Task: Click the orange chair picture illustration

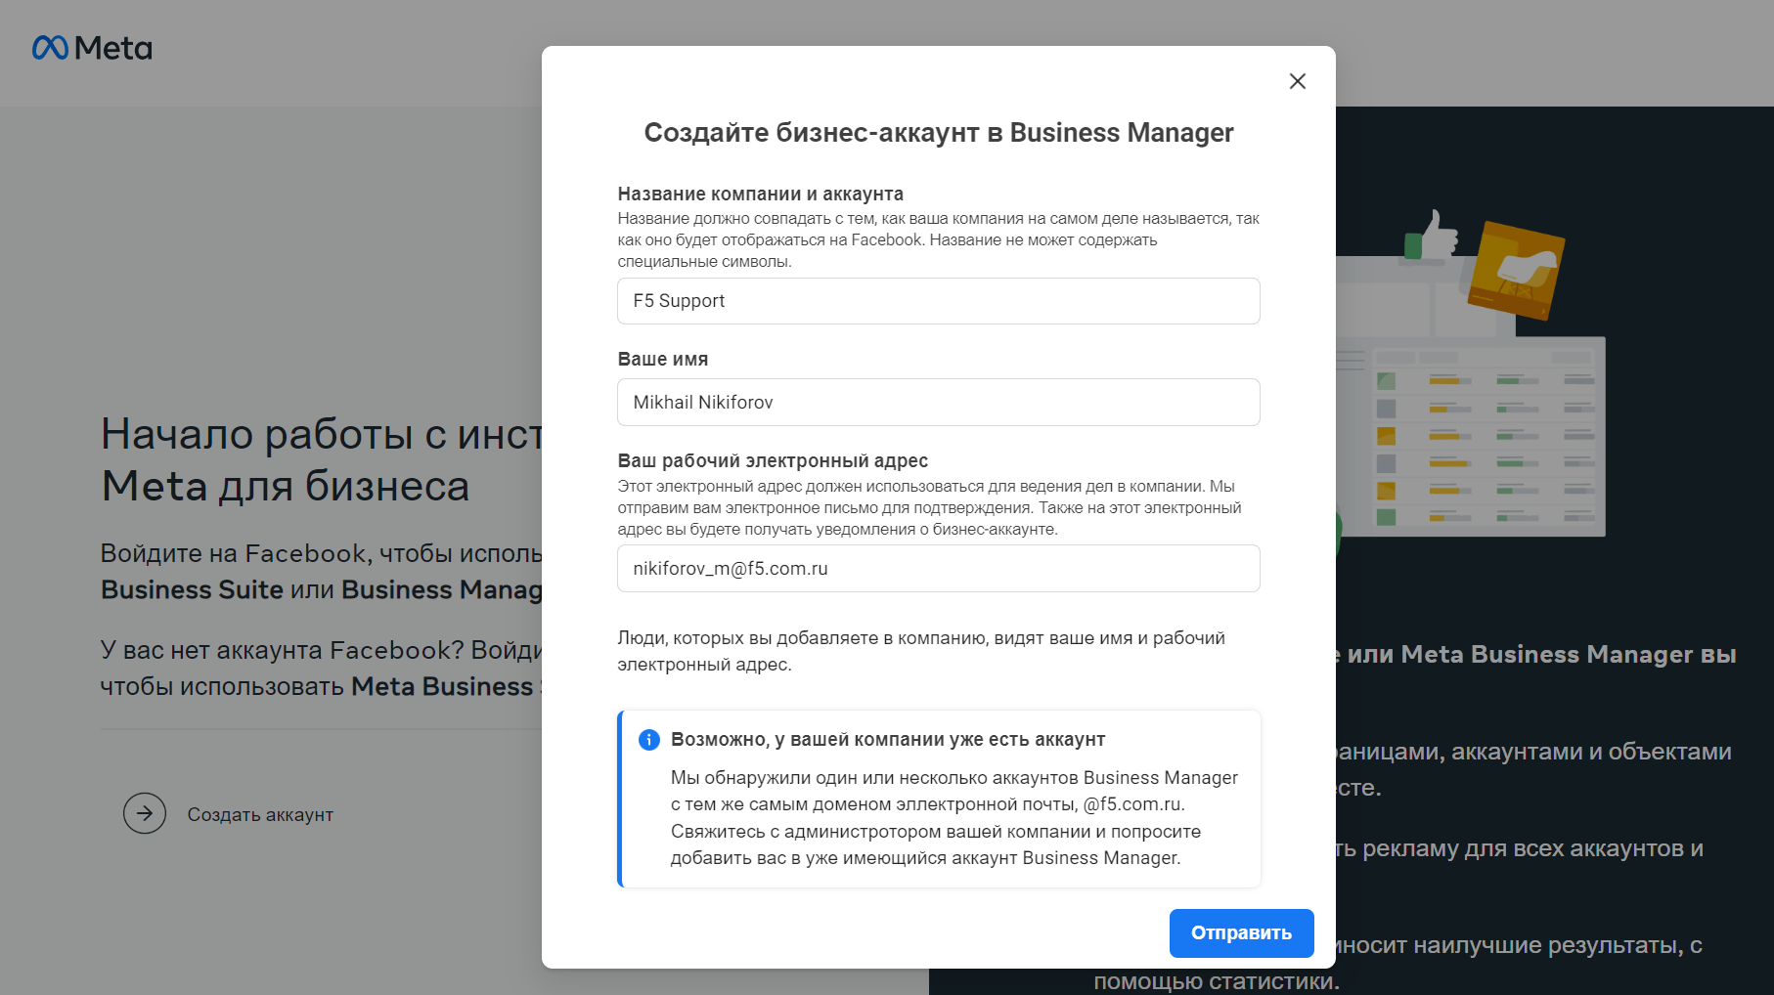Action: (x=1515, y=270)
